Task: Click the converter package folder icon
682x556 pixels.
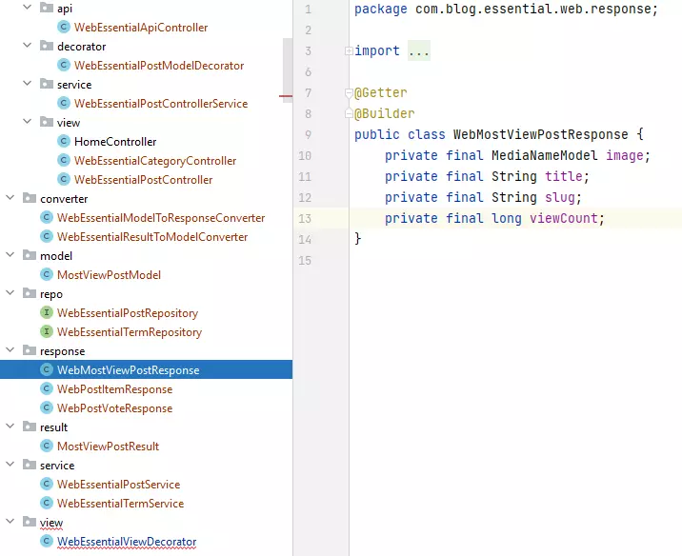Action: coord(29,199)
